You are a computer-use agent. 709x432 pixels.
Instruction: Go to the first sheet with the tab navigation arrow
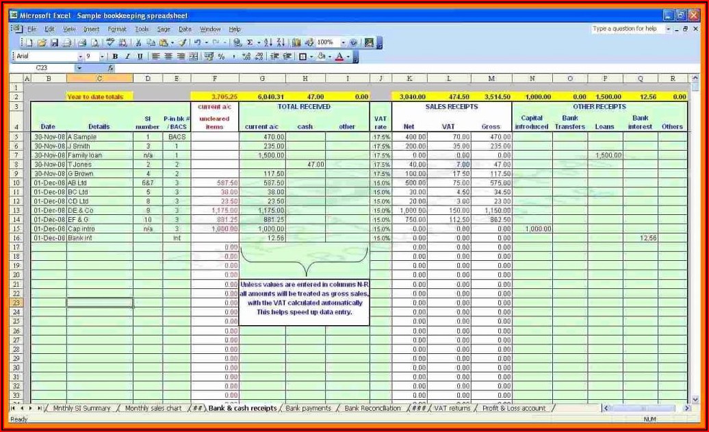12,409
